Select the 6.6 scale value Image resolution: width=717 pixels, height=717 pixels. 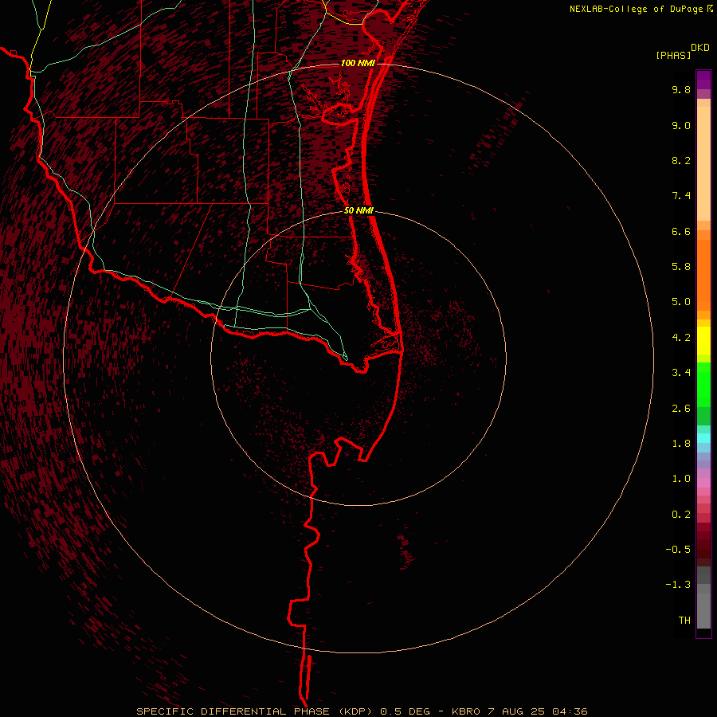[681, 231]
